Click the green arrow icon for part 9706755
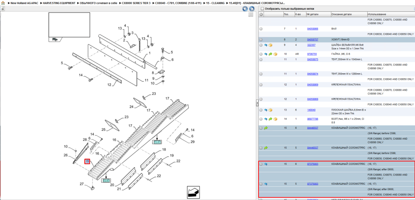Screen dimensions: 415x200 (271, 54)
